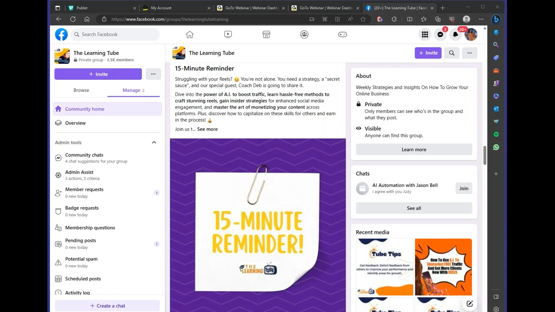
Task: Collapse the Admin tools section
Action: click(x=154, y=142)
